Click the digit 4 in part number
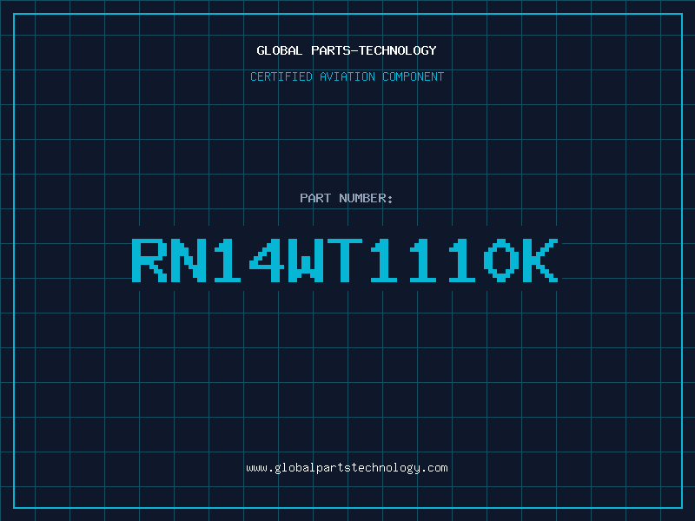Image resolution: width=695 pixels, height=521 pixels. (x=267, y=260)
